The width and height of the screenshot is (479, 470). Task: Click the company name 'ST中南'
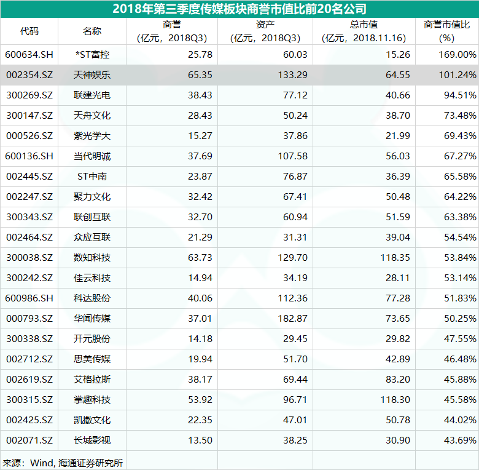pyautogui.click(x=92, y=177)
